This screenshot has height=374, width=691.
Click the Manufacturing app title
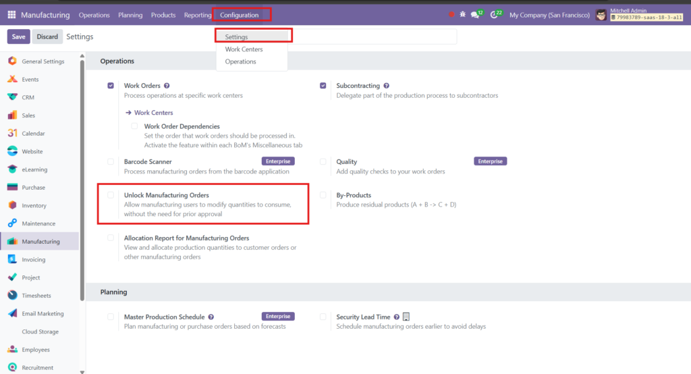(45, 15)
